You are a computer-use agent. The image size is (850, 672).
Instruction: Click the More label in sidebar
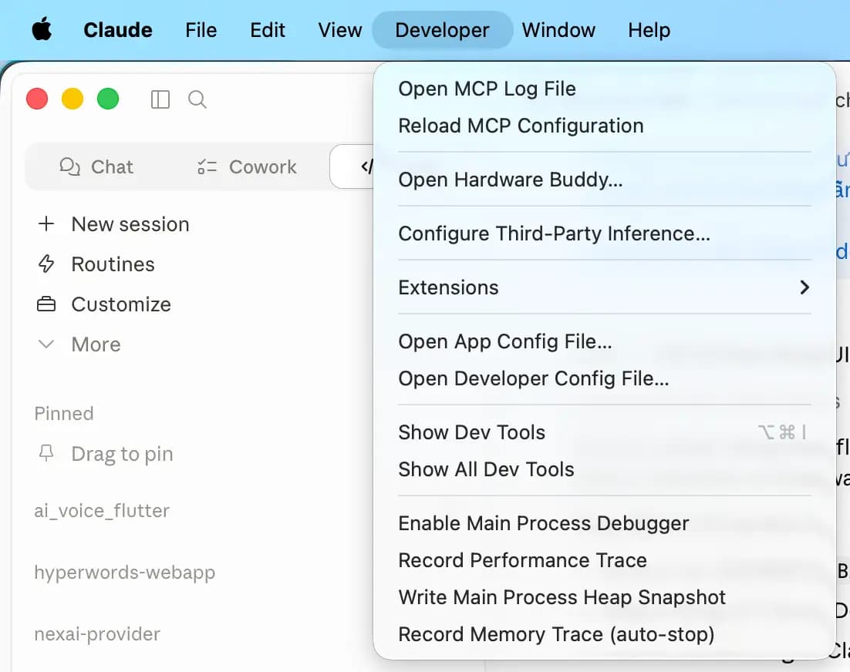click(x=96, y=344)
